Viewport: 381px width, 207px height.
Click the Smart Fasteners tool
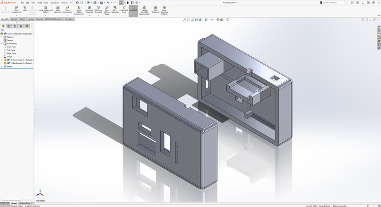[x=58, y=10]
